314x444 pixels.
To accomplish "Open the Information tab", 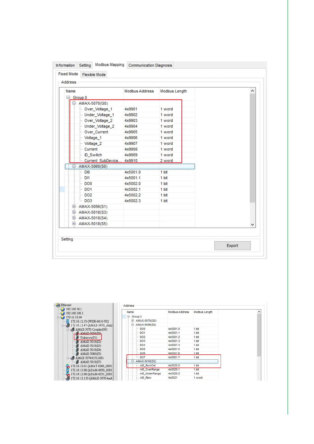I will click(65, 65).
